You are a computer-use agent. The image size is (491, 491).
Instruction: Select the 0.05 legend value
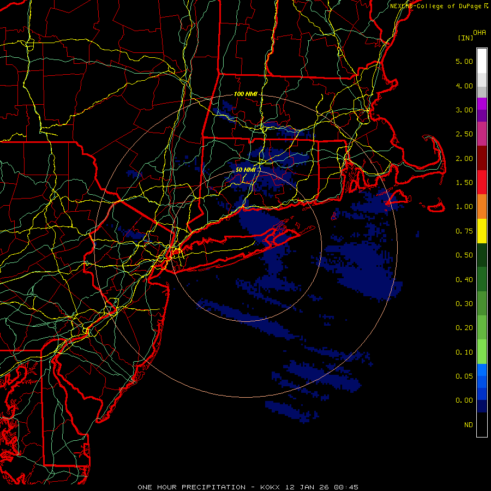click(x=464, y=376)
